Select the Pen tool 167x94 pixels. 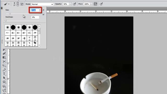pyautogui.click(x=4, y=70)
